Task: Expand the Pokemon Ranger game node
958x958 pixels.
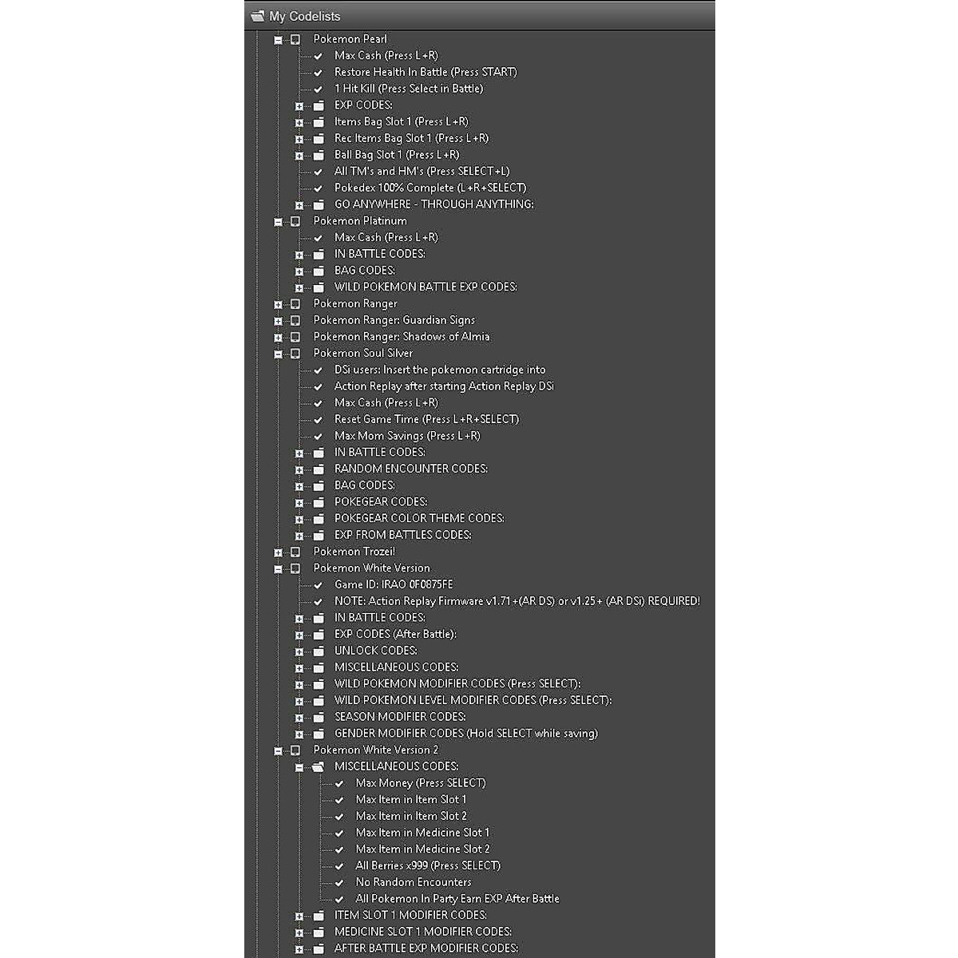Action: pyautogui.click(x=278, y=304)
